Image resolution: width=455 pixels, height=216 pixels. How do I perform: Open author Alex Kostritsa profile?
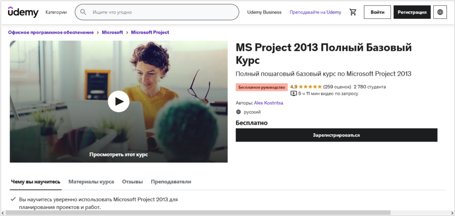pyautogui.click(x=269, y=103)
